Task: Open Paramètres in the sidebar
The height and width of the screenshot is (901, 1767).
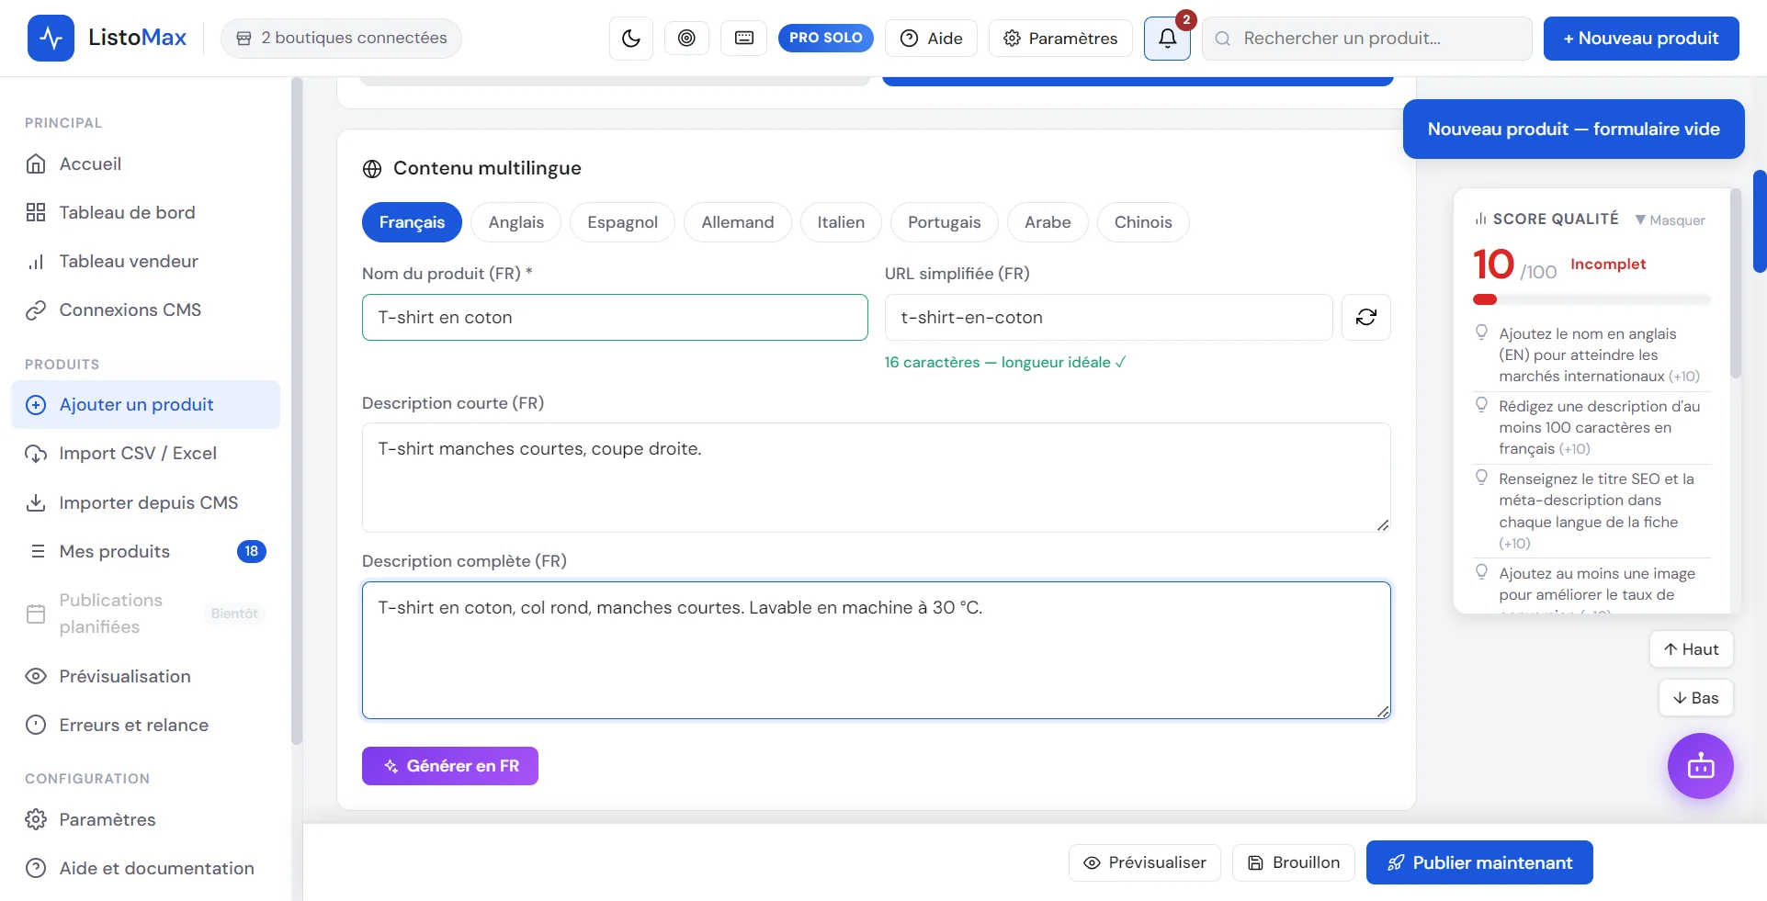Action: [145, 819]
